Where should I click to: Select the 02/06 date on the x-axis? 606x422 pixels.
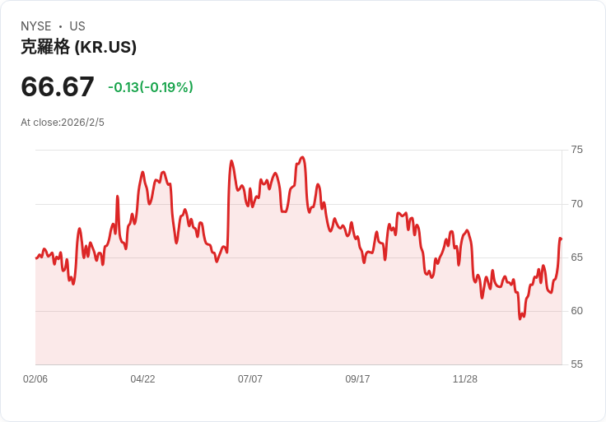(35, 379)
